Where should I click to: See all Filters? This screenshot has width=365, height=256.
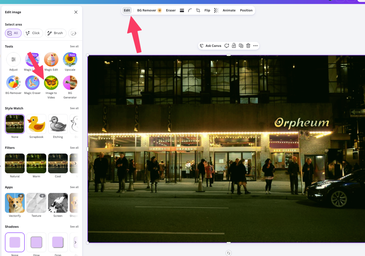pos(74,148)
